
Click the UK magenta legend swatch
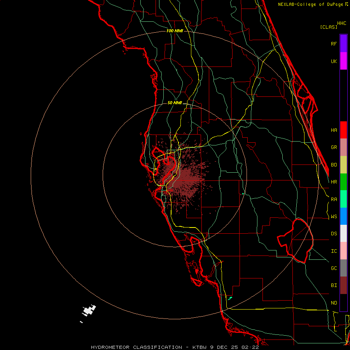tap(343, 61)
